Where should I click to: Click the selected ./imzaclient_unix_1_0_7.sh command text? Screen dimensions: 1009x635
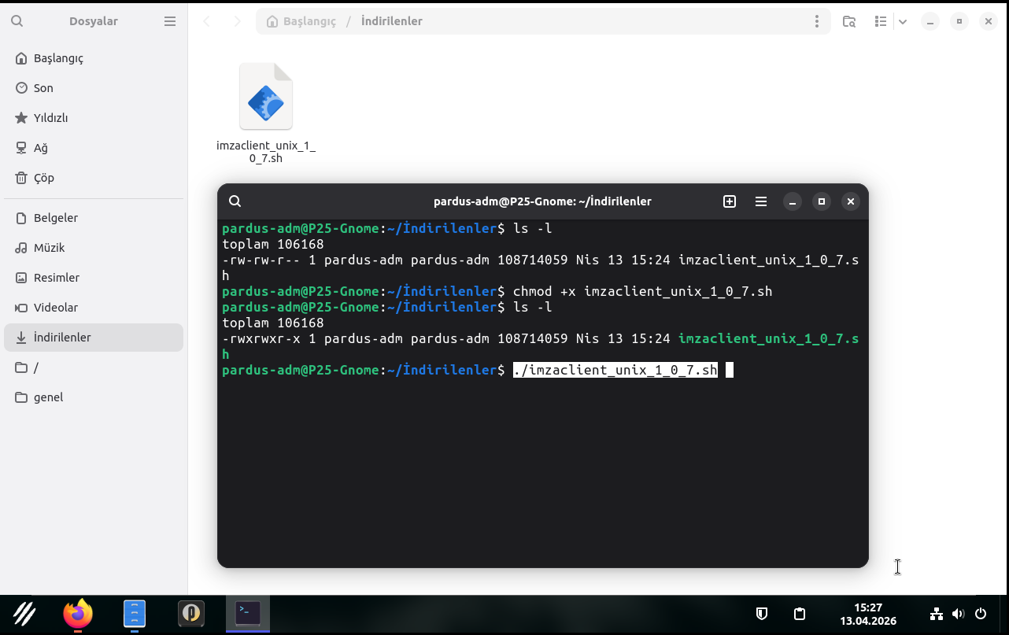615,370
